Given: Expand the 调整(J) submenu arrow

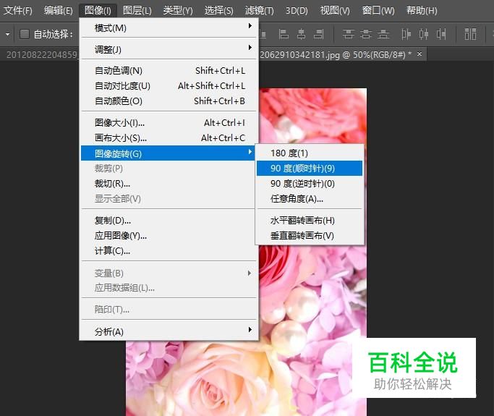Looking at the screenshot, I should coord(250,48).
